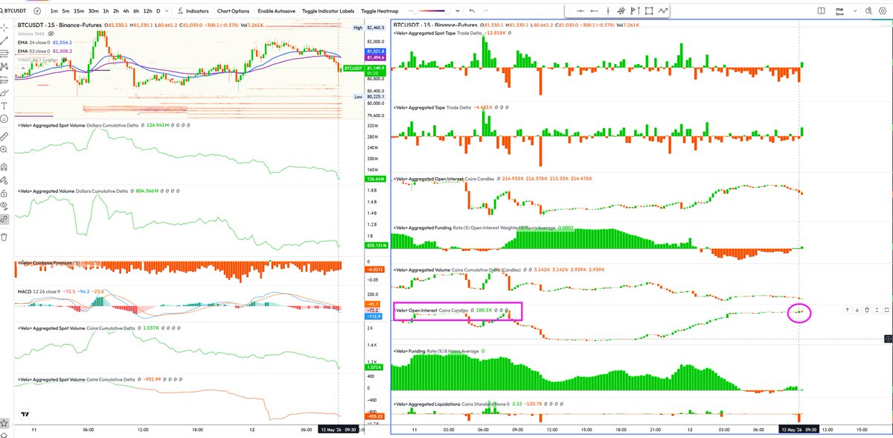The image size is (893, 438).
Task: Toggle lock all drawings
Action: coord(4,193)
